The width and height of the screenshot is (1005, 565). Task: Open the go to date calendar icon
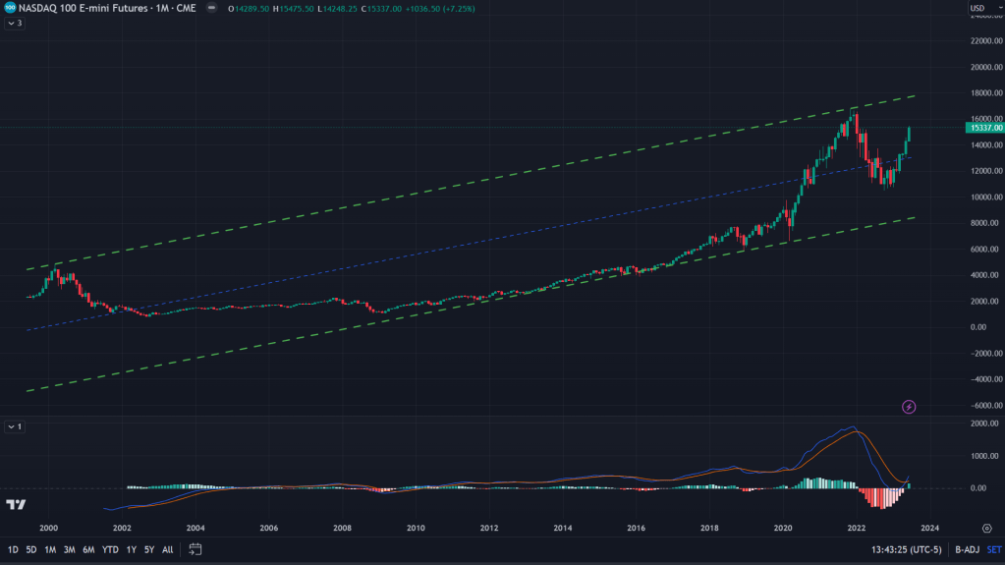coord(195,549)
